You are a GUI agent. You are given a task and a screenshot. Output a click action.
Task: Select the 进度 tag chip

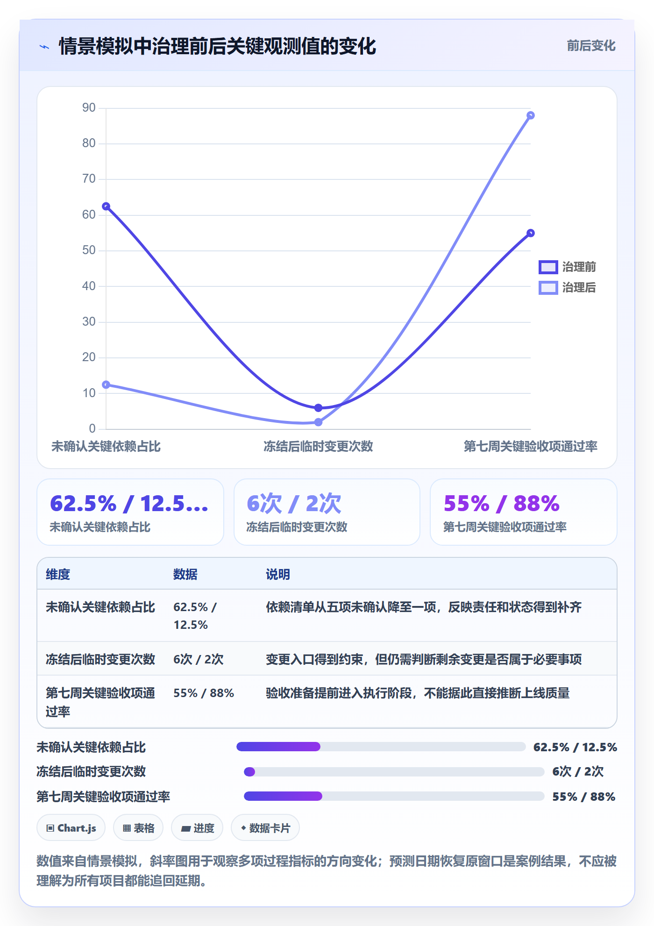[197, 828]
